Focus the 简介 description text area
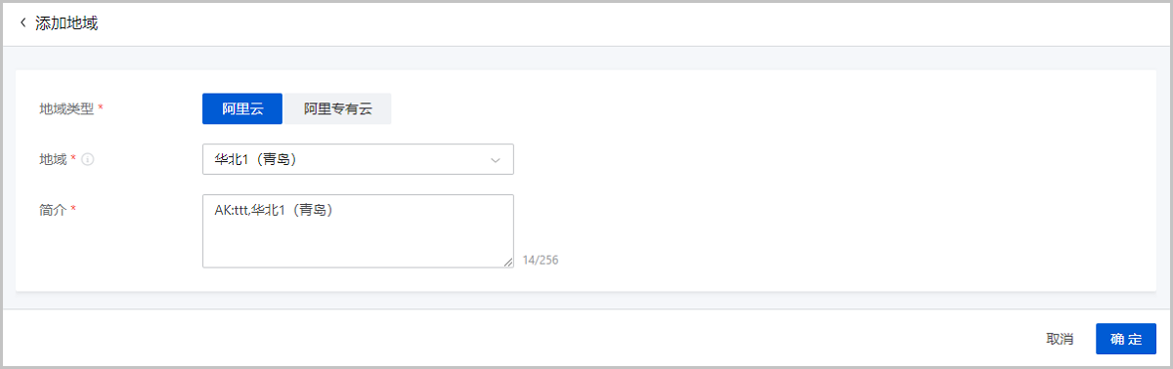This screenshot has width=1173, height=369. 358,230
